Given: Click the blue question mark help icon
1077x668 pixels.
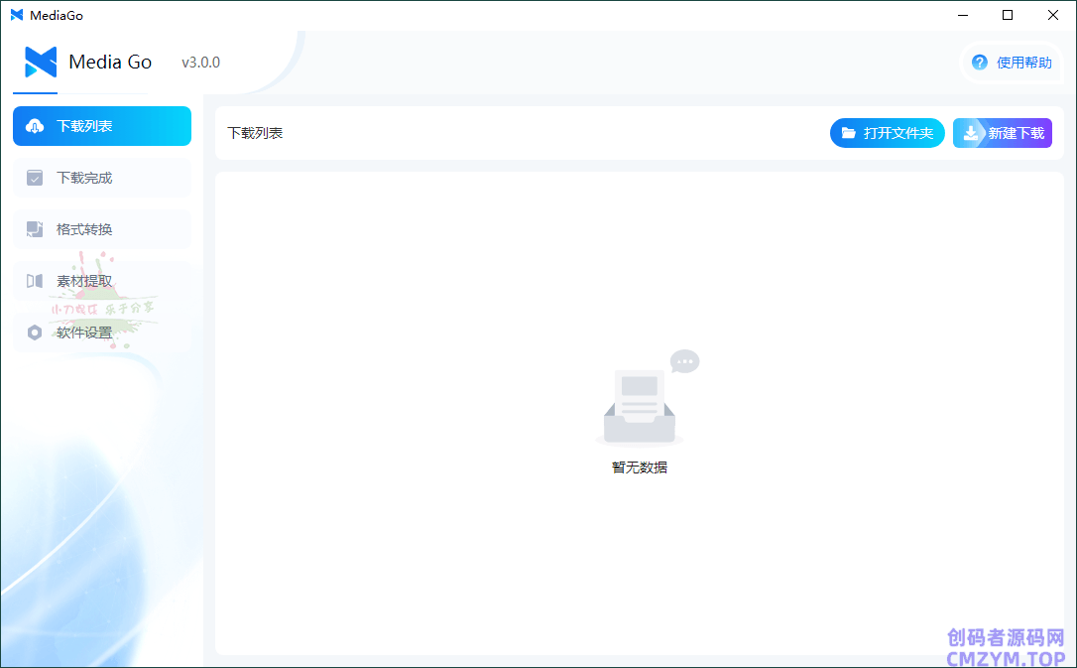Looking at the screenshot, I should 980,63.
